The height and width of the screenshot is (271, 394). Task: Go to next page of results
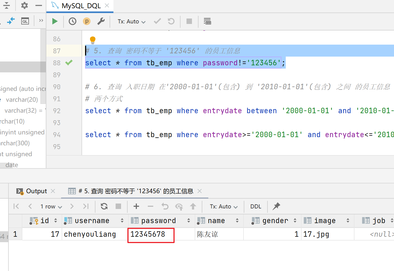click(72, 206)
